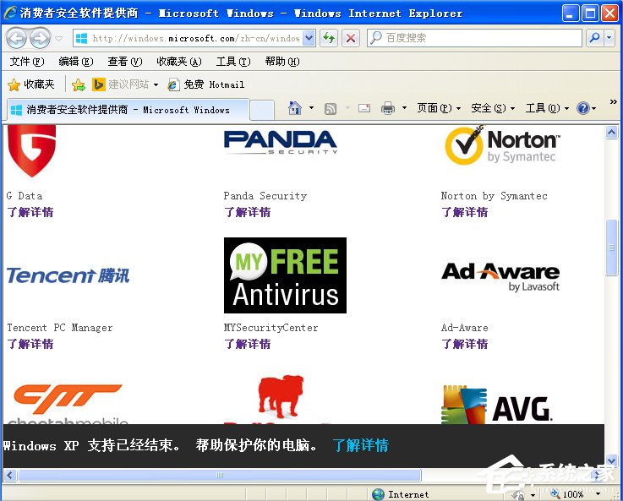Click the Back navigation arrow button

click(16, 38)
